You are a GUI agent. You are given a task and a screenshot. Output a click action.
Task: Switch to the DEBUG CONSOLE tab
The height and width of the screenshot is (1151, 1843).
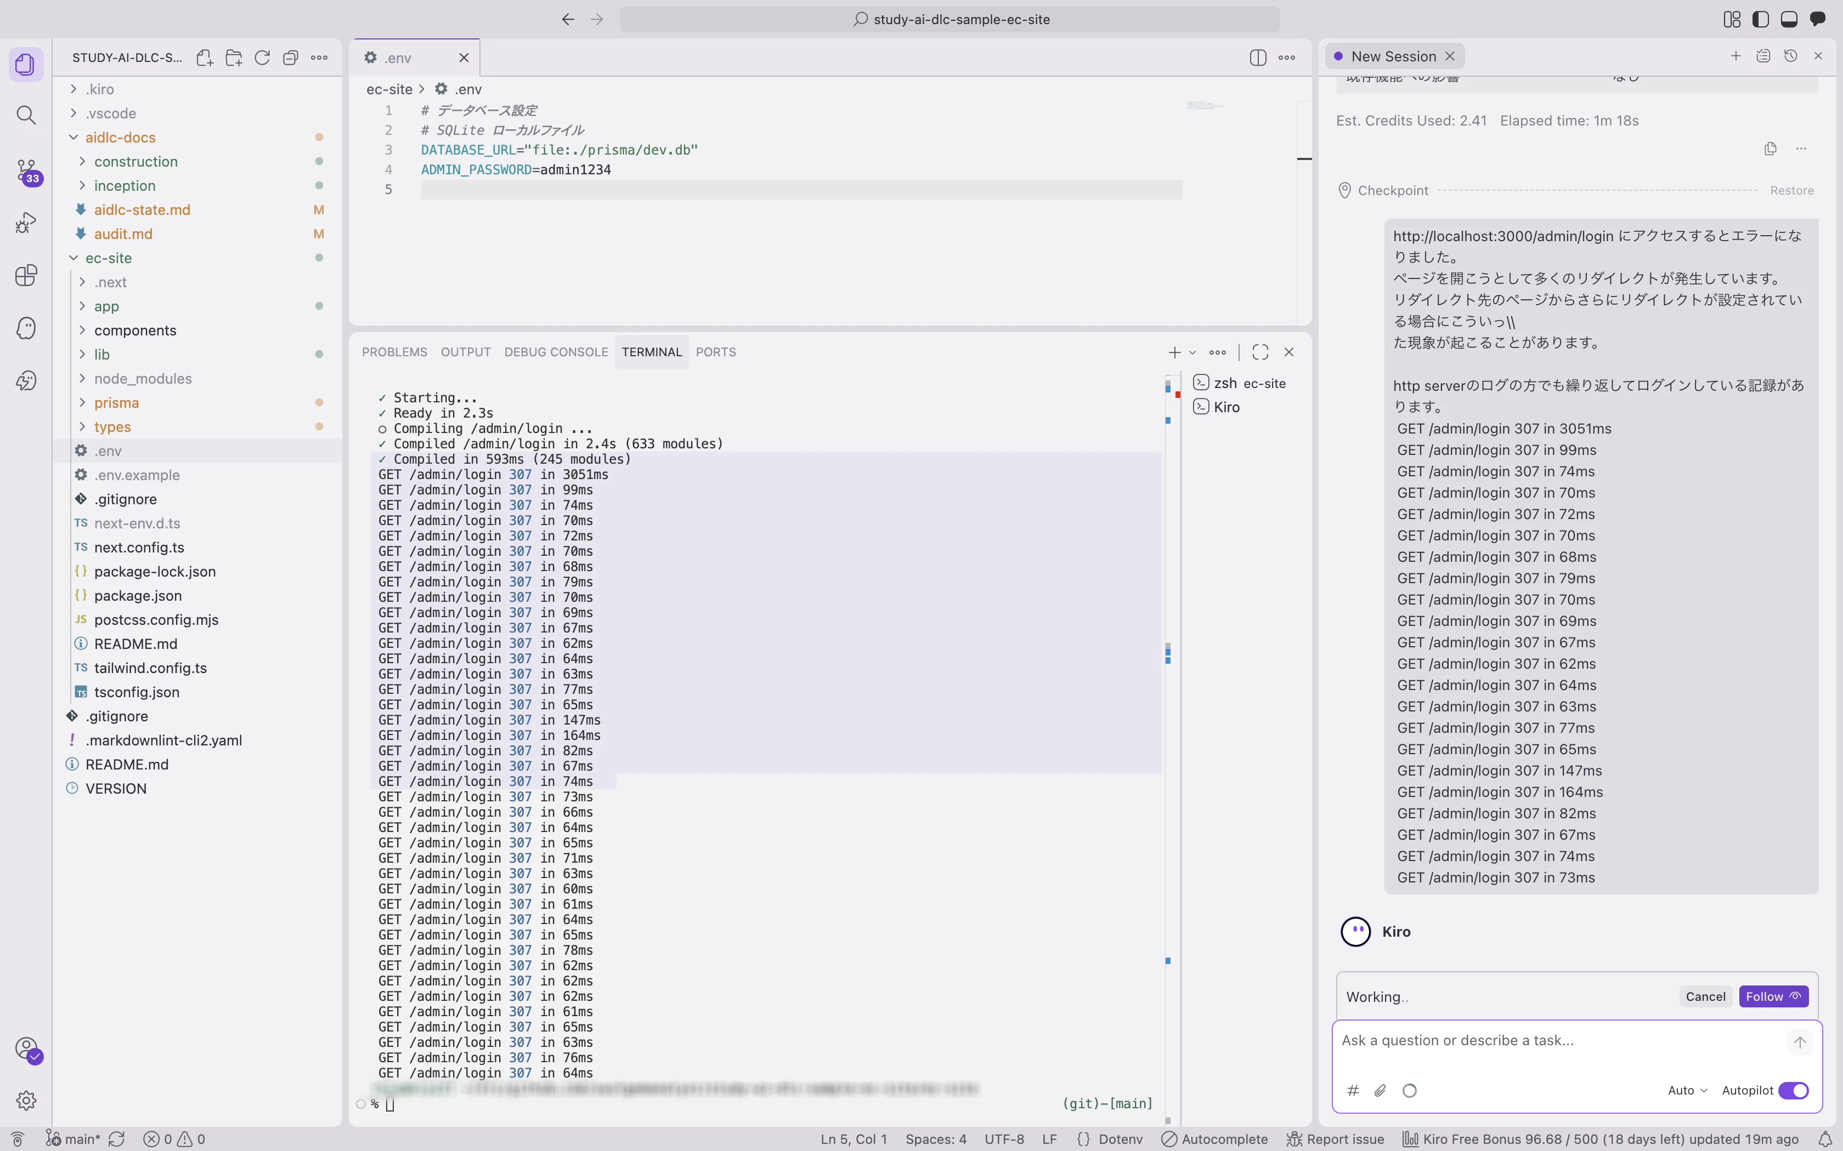[556, 352]
